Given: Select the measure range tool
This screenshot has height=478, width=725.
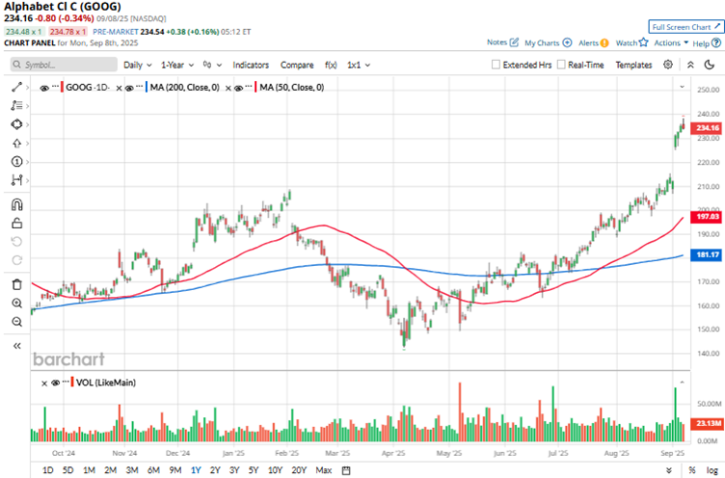Looking at the screenshot, I should [x=16, y=180].
